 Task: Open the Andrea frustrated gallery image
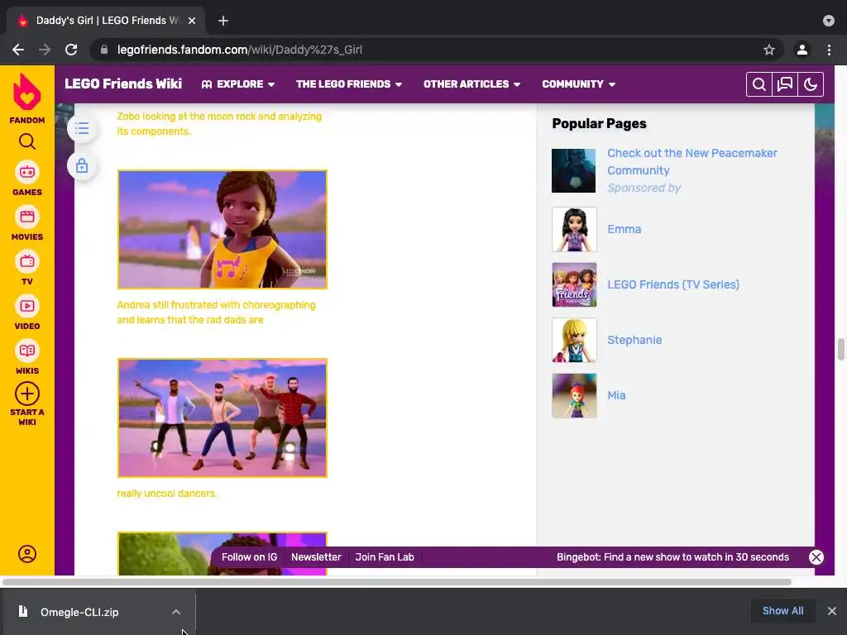222,230
